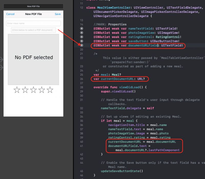Toggle the second rating star

25,90
